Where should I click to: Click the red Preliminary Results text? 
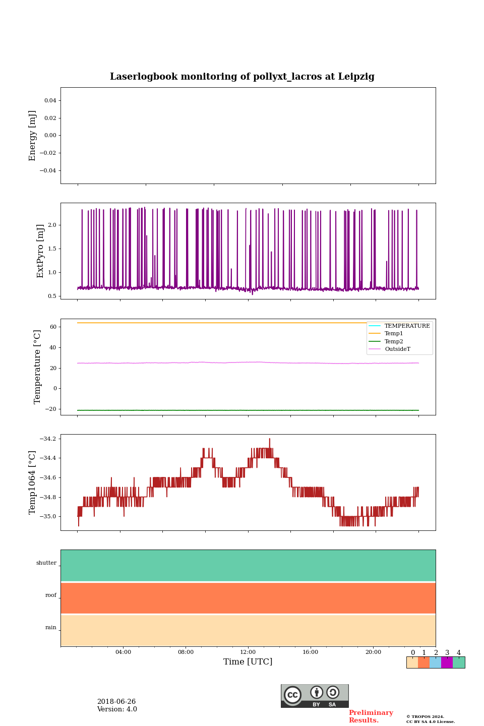371,716
